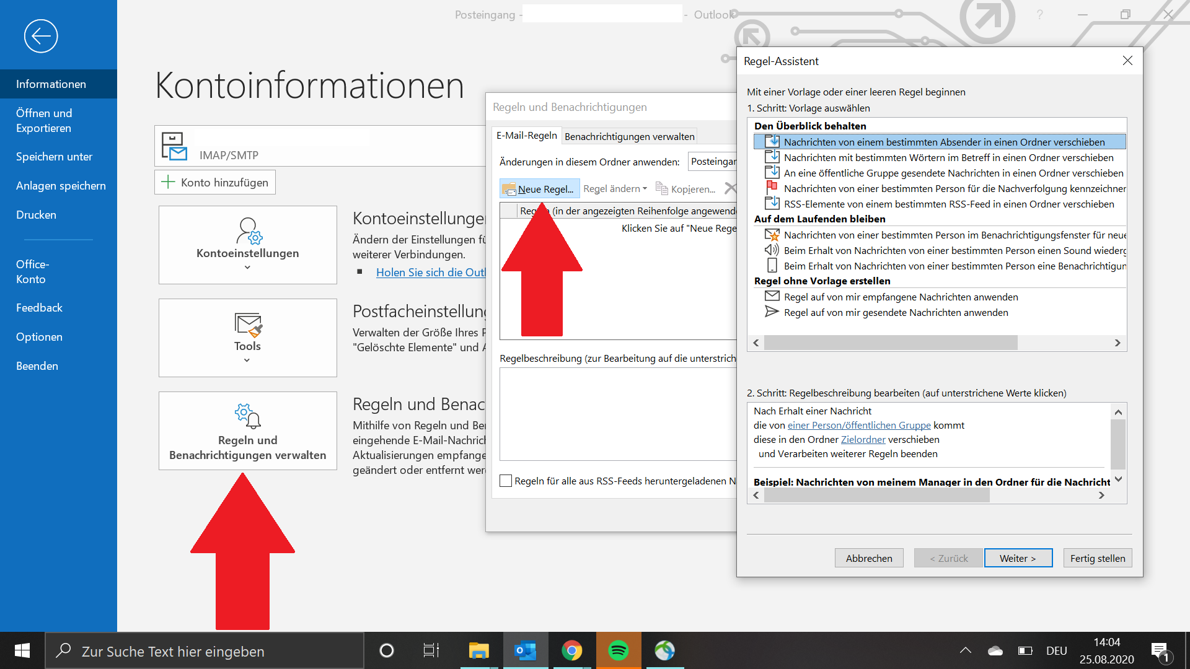
Task: Click Abbrechen in Regel-Assistent
Action: [x=869, y=558]
